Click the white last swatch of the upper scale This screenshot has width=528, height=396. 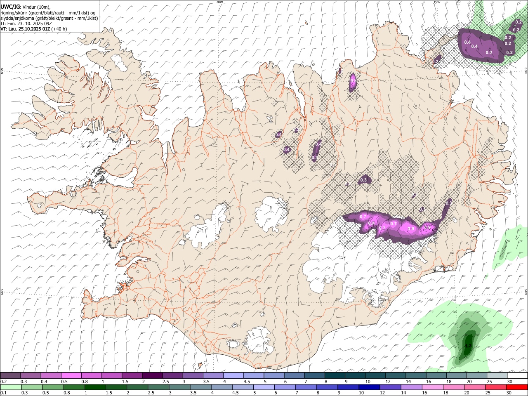tap(517, 376)
